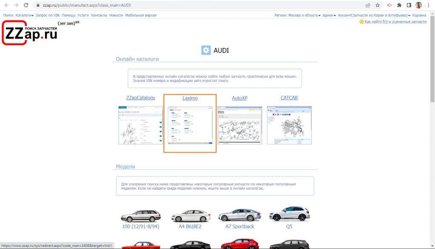The image size is (435, 249).
Task: Expand the Каталоги dropdown menu
Action: click(24, 15)
